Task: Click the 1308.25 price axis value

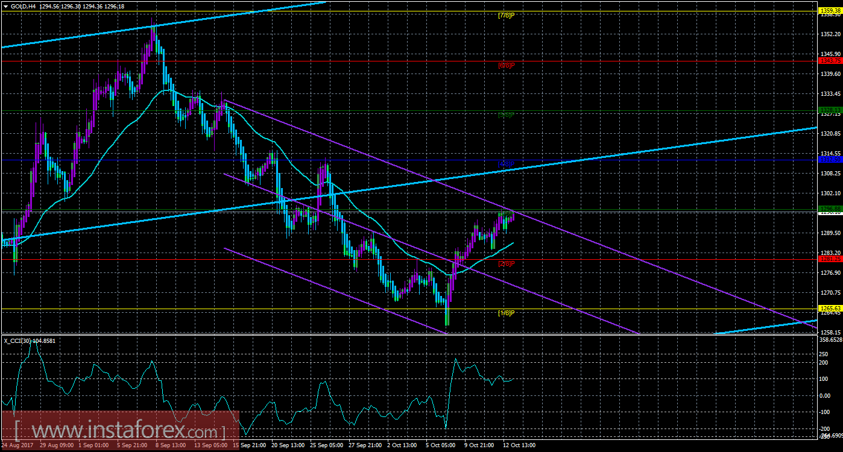Action: coord(830,173)
